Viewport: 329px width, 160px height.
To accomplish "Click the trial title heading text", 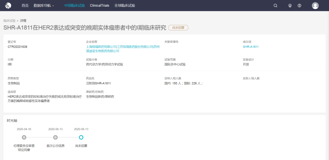I will (85, 28).
